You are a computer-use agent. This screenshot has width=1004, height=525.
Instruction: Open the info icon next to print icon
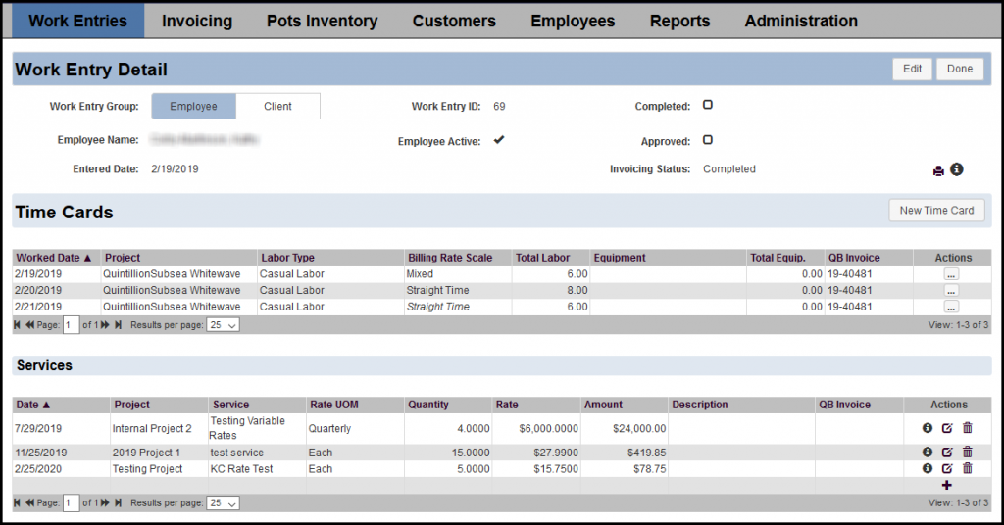(957, 169)
